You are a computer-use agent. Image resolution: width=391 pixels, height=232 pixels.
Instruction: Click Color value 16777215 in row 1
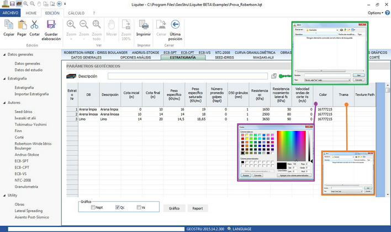click(x=325, y=109)
